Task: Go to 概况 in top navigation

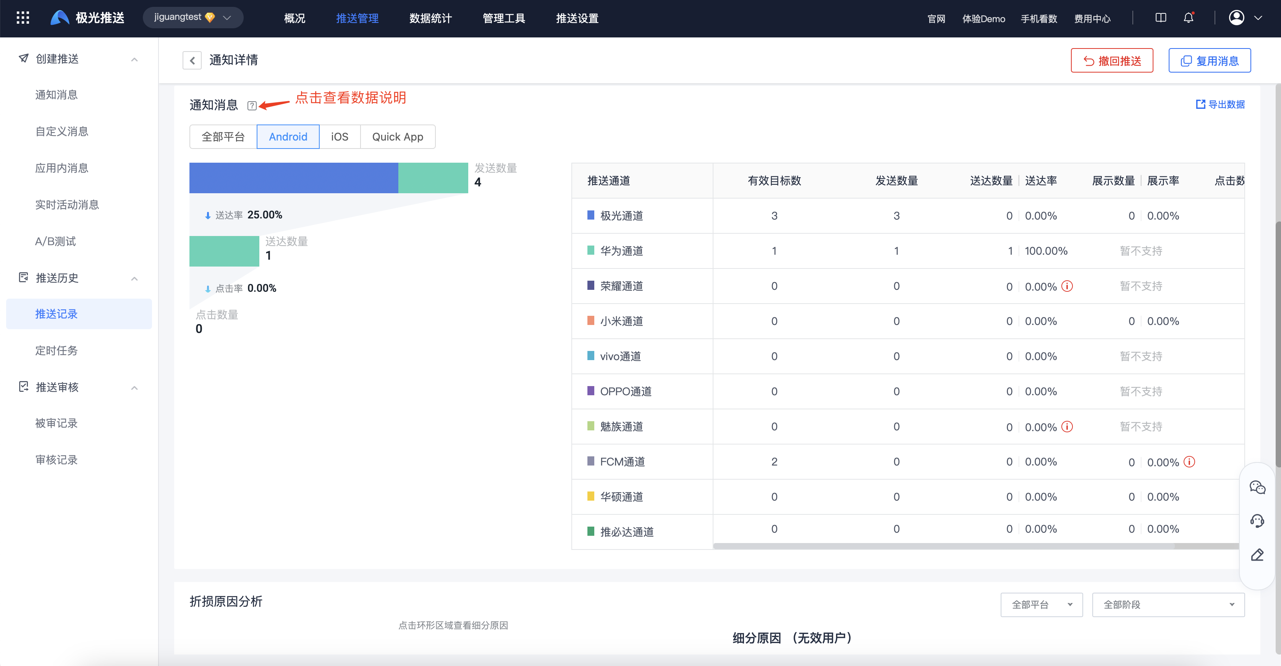Action: point(294,18)
